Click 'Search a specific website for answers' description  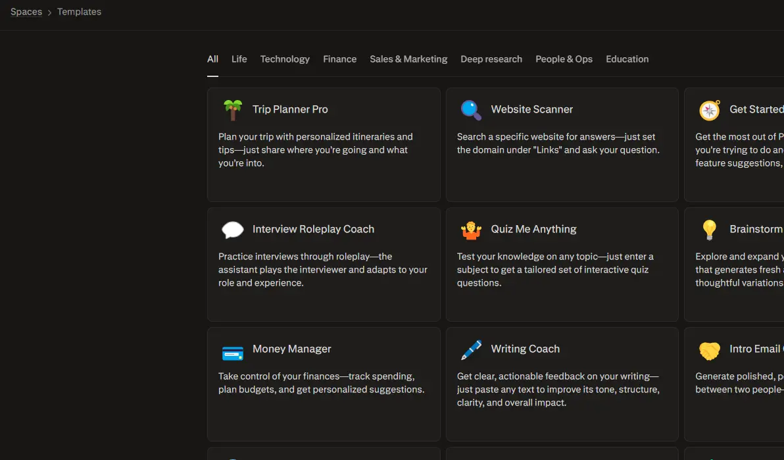point(558,143)
